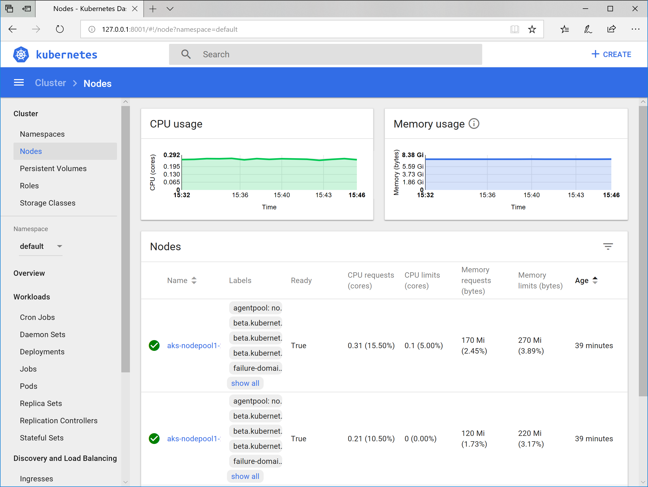Open Roles in sidebar
The width and height of the screenshot is (648, 487).
point(29,186)
